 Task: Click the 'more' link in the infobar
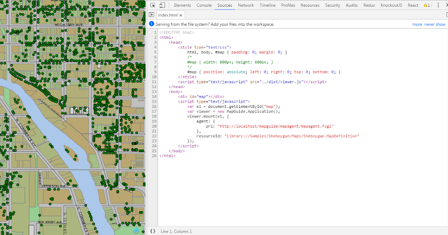coord(417,24)
